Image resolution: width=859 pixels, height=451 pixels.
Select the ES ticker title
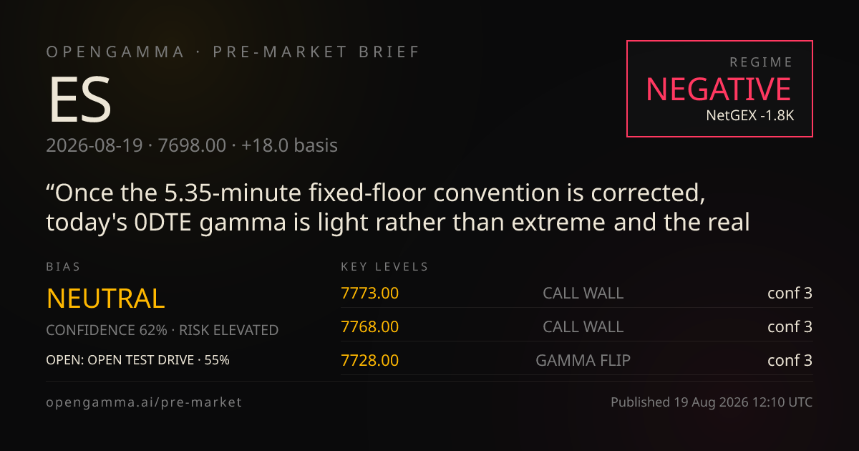pos(79,100)
